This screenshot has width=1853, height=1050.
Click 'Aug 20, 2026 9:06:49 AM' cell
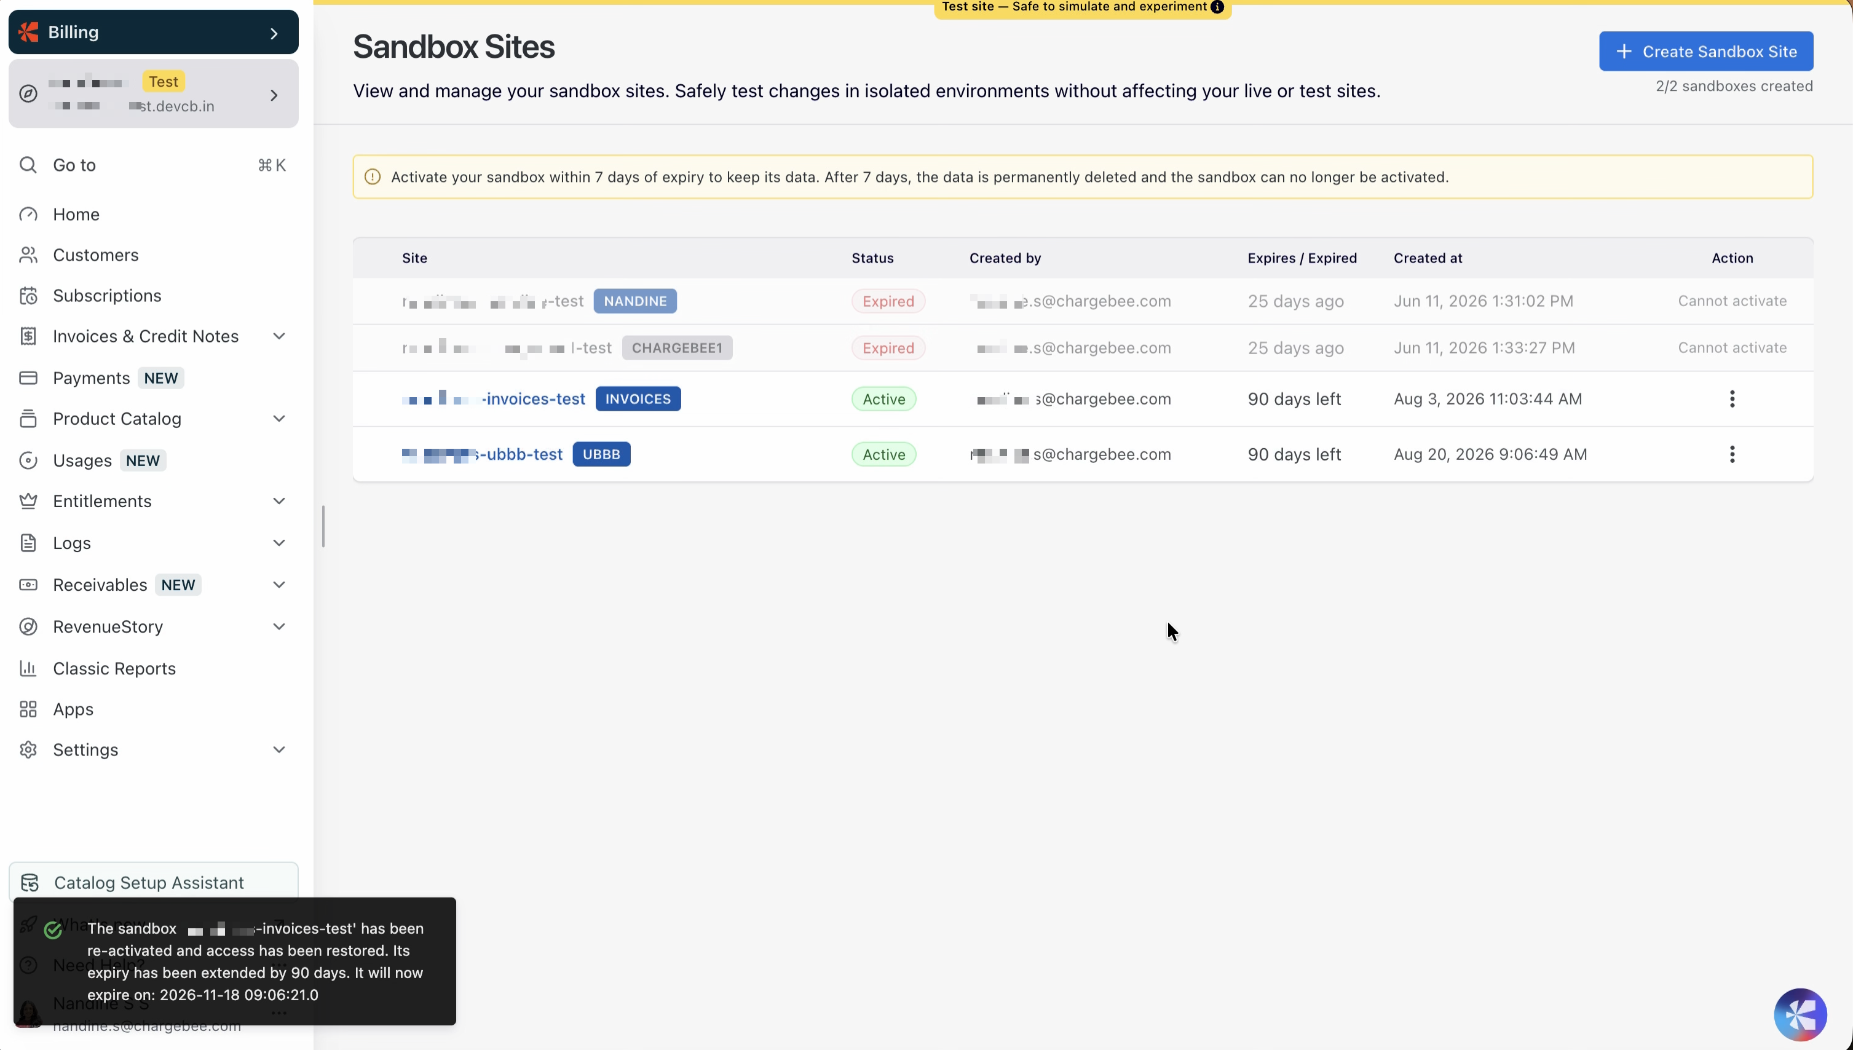click(x=1490, y=454)
